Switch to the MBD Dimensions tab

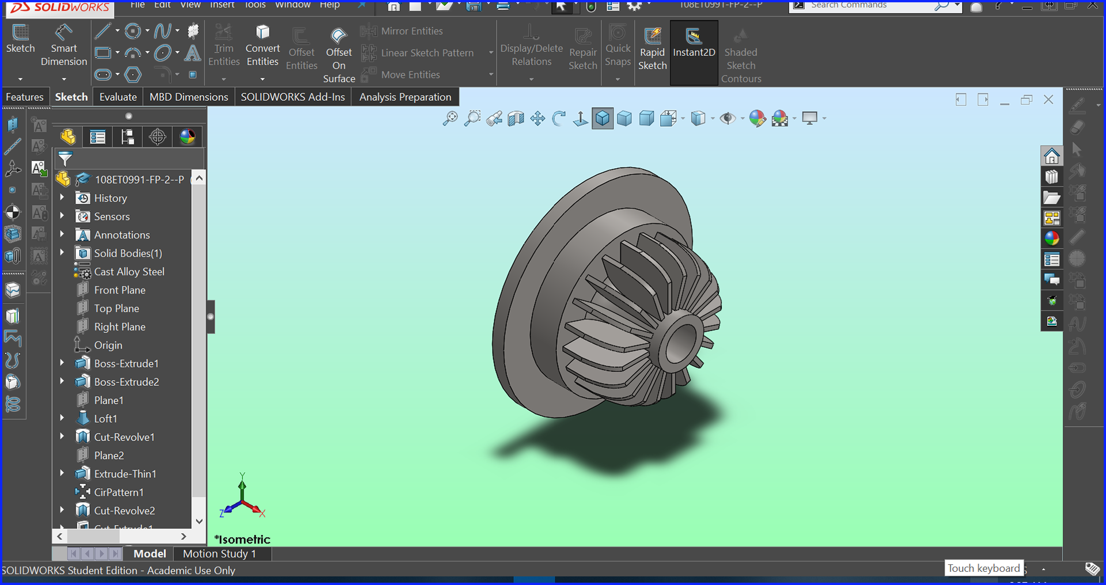pyautogui.click(x=189, y=97)
